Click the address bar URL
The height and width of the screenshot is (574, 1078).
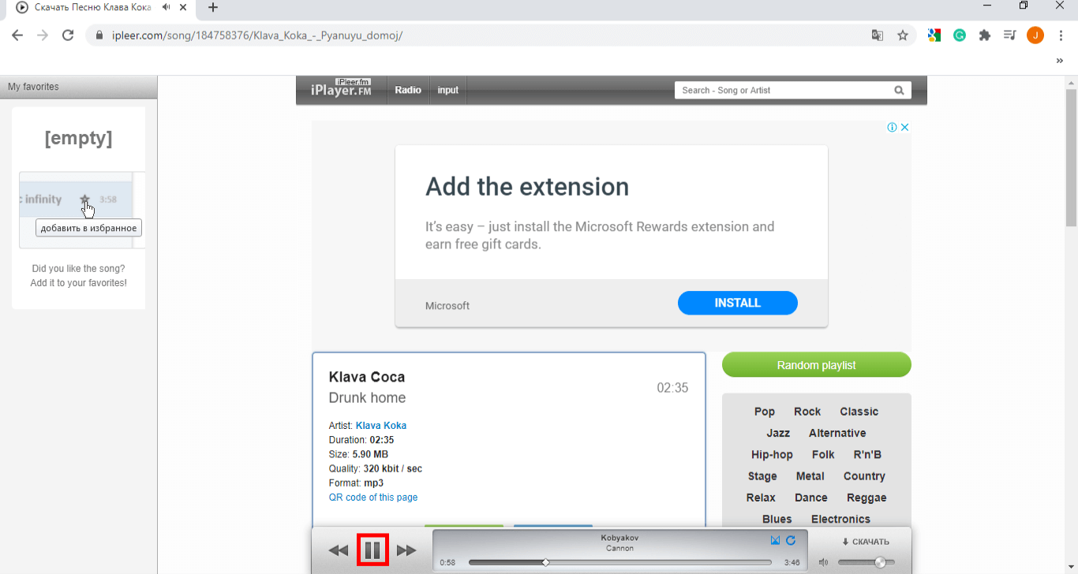[x=256, y=35]
